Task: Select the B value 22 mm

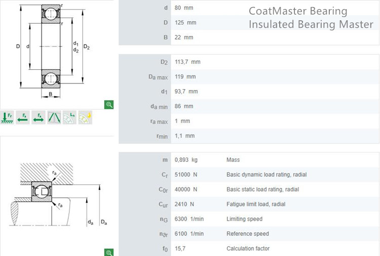Action: click(184, 37)
